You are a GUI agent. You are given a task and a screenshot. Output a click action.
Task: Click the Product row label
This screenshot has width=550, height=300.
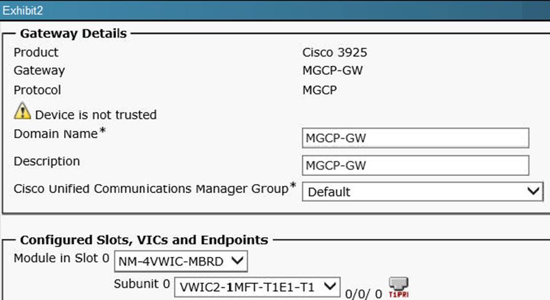tap(36, 53)
